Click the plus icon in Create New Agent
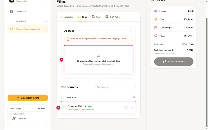This screenshot has width=208, height=130. (x=18, y=98)
